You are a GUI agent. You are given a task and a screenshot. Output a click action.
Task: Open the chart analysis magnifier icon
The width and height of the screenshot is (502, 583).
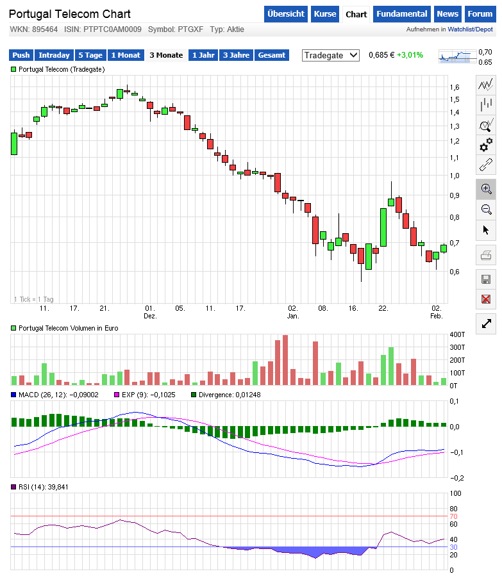485,124
